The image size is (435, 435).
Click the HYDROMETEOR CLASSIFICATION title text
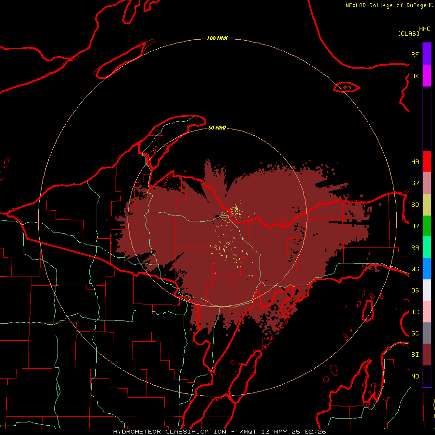coord(170,432)
